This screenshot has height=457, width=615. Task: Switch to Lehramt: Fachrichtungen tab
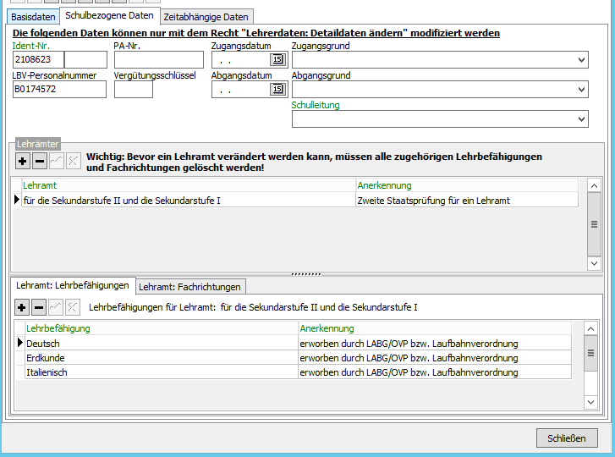coord(190,287)
